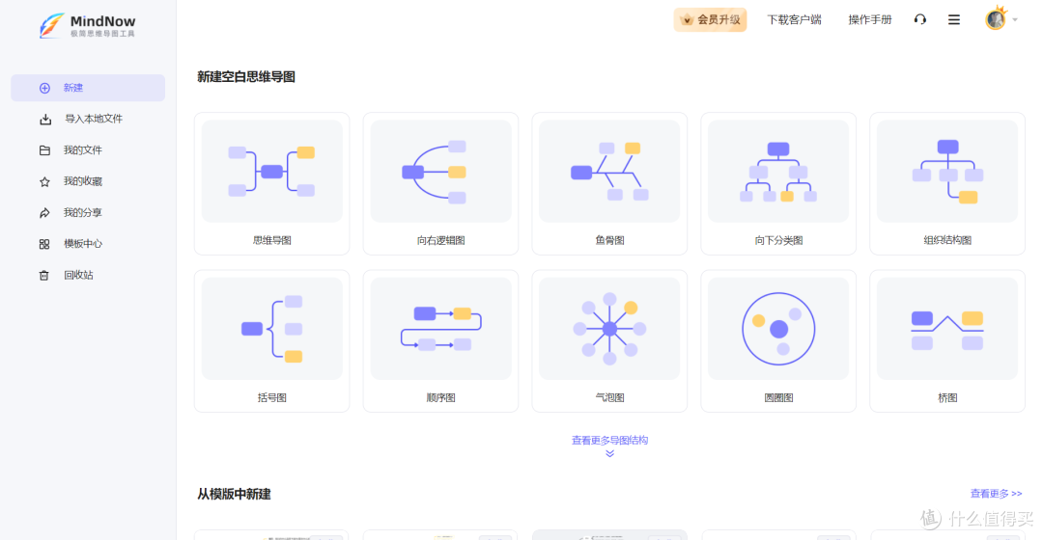Screen dimensions: 1043x540
Task: Click the user avatar
Action: pyautogui.click(x=996, y=19)
